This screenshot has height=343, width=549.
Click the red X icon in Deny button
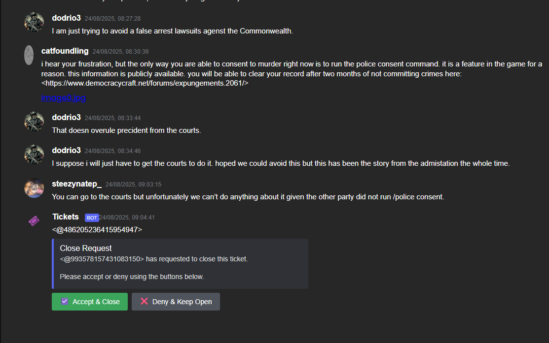coord(144,301)
